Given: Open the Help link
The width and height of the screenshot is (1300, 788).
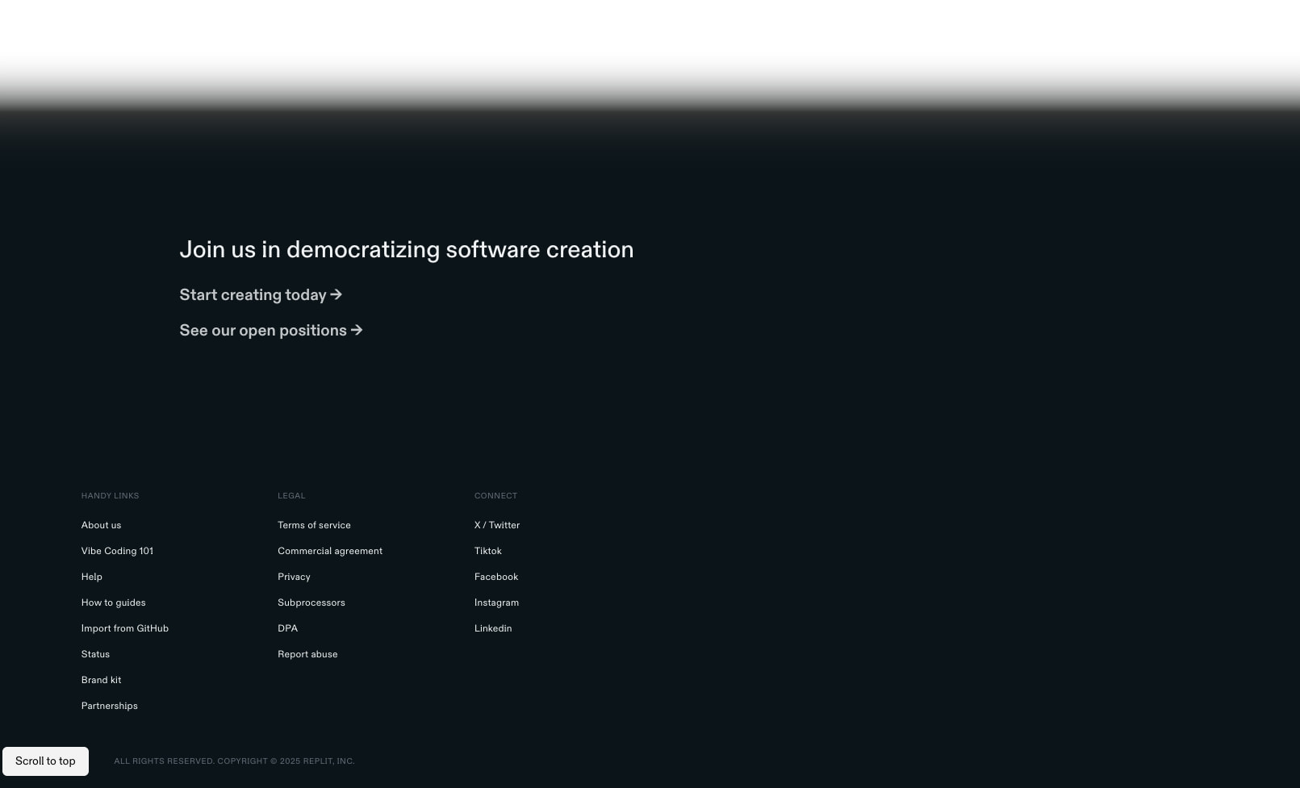Looking at the screenshot, I should (x=92, y=577).
